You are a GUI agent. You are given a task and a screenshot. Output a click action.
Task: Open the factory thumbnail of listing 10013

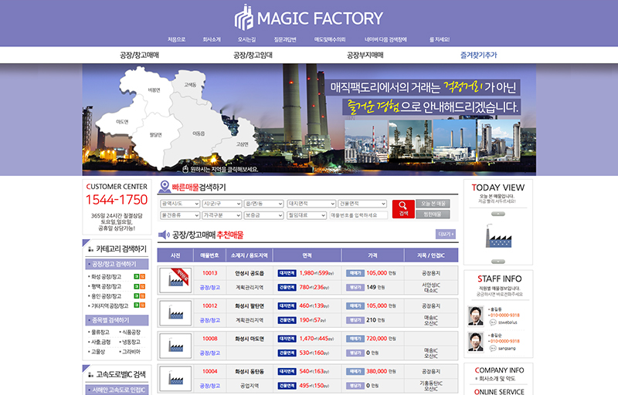pos(175,280)
